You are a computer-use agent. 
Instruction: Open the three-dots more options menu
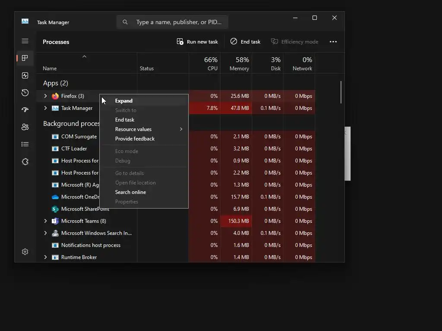[x=333, y=42]
